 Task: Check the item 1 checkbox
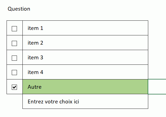[14, 29]
